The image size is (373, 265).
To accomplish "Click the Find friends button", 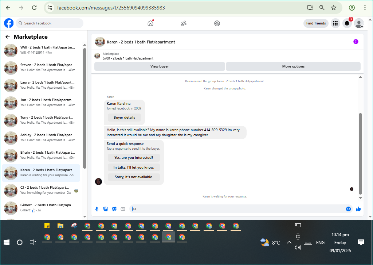I will coord(316,23).
